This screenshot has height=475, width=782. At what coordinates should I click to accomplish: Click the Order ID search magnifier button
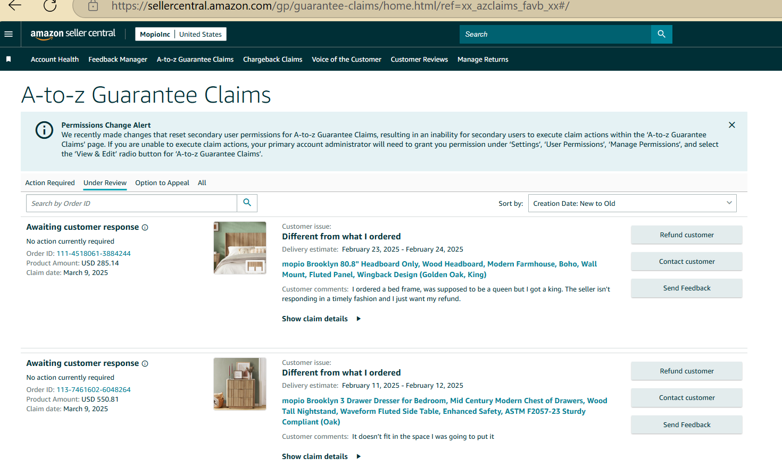[x=247, y=203]
